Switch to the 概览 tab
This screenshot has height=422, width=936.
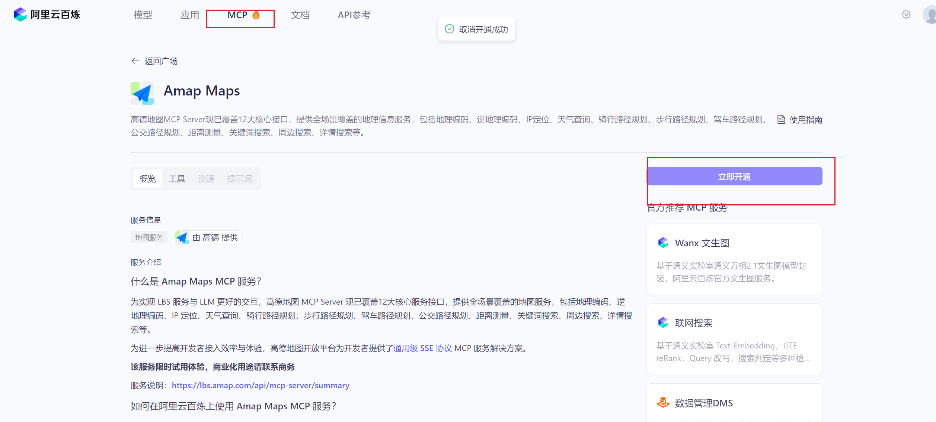tap(147, 179)
